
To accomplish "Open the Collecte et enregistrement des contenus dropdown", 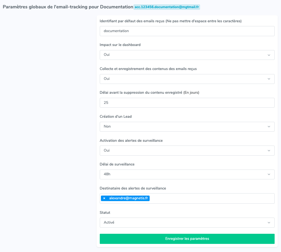I will tap(187, 79).
